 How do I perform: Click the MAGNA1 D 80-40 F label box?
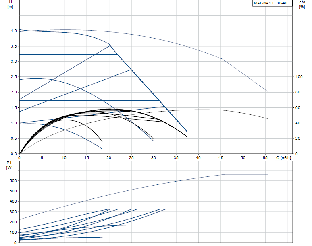tap(272, 3)
